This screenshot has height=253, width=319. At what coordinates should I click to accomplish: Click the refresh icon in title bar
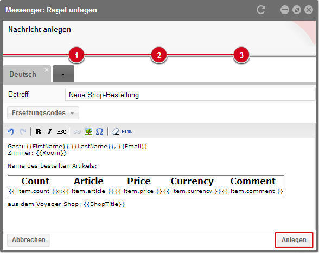coord(261,10)
